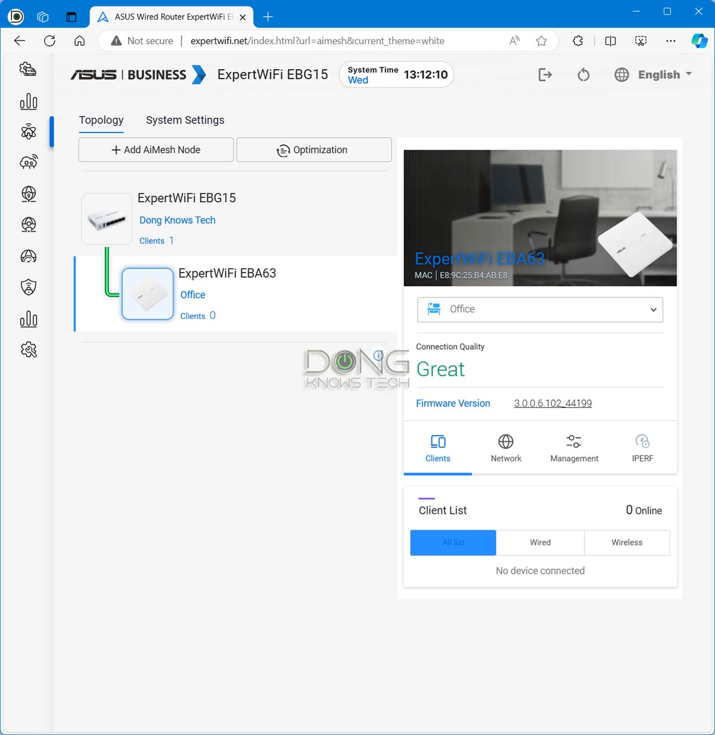Open the English language dropdown

(654, 75)
